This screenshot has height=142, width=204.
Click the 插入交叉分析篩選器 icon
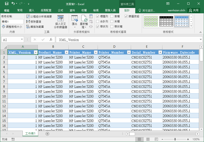61,18
